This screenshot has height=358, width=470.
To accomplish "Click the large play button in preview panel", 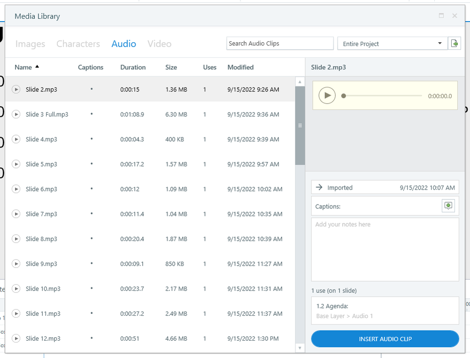I will pyautogui.click(x=327, y=95).
